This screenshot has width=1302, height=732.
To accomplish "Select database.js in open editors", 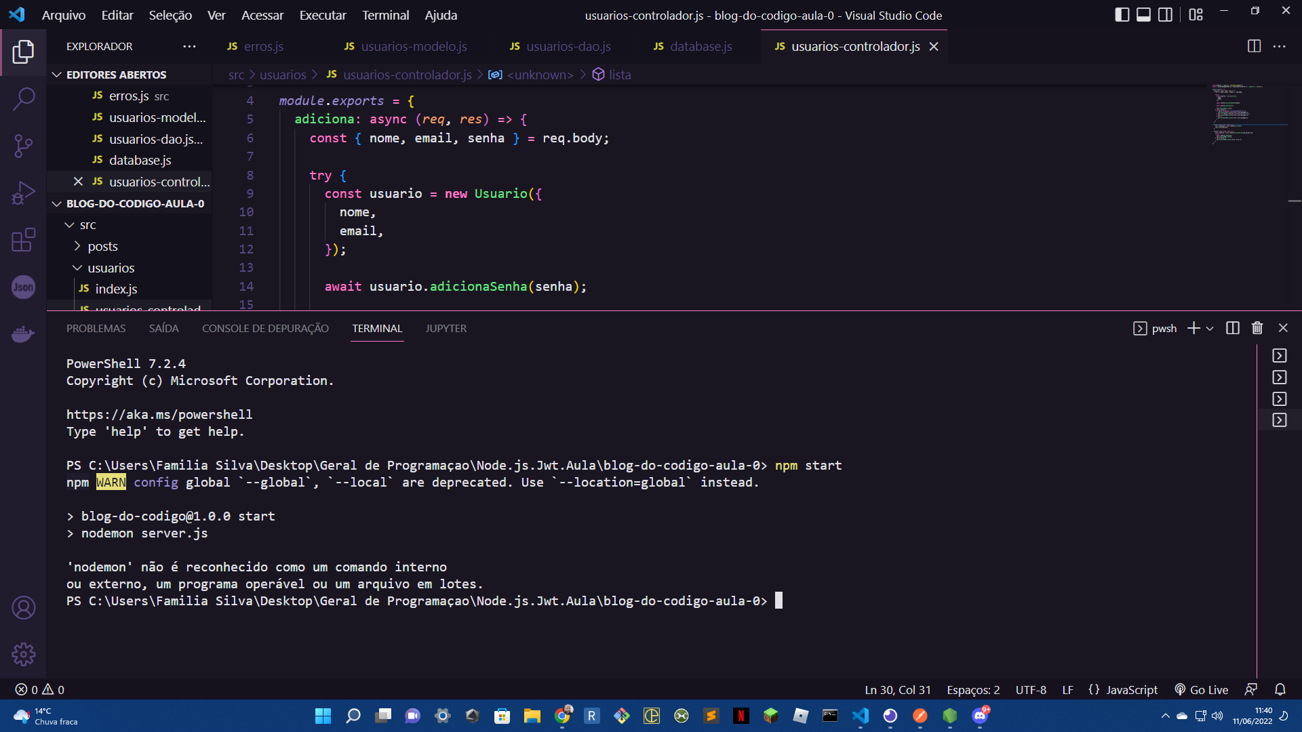I will tap(140, 160).
